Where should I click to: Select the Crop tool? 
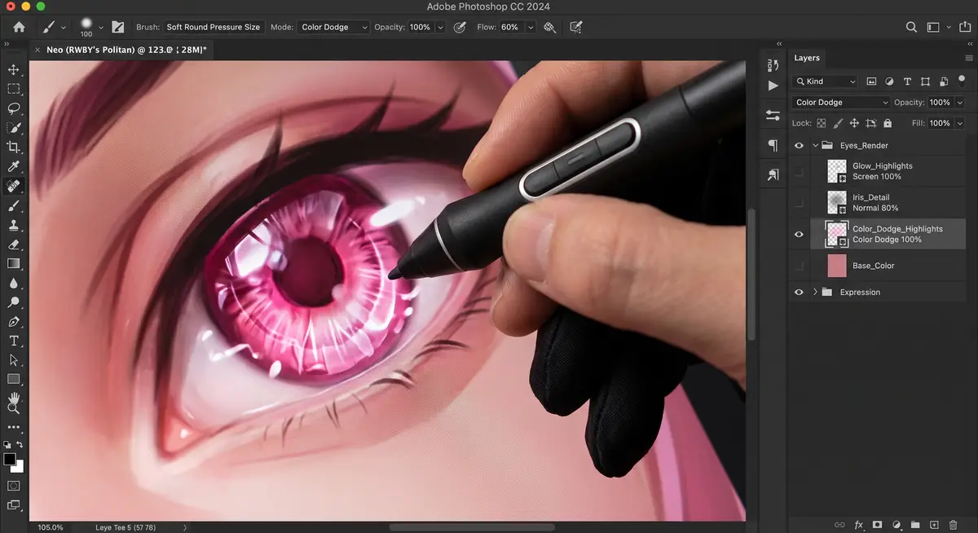click(14, 148)
